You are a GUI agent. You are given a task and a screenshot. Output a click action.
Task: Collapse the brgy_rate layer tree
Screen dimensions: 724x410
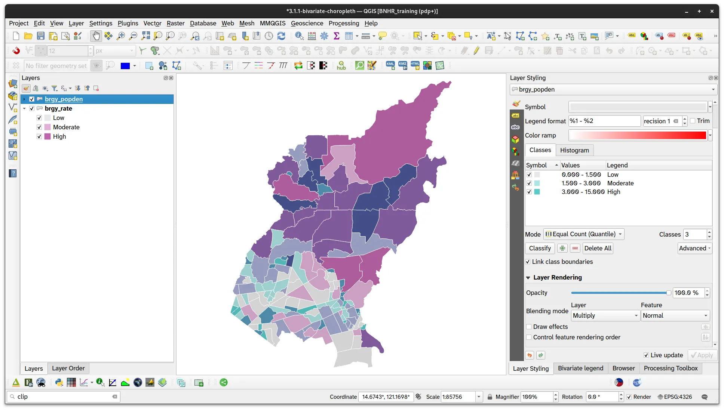(25, 108)
